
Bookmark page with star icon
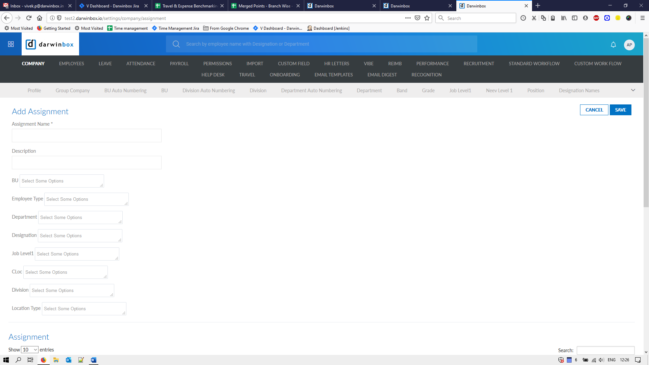(427, 18)
